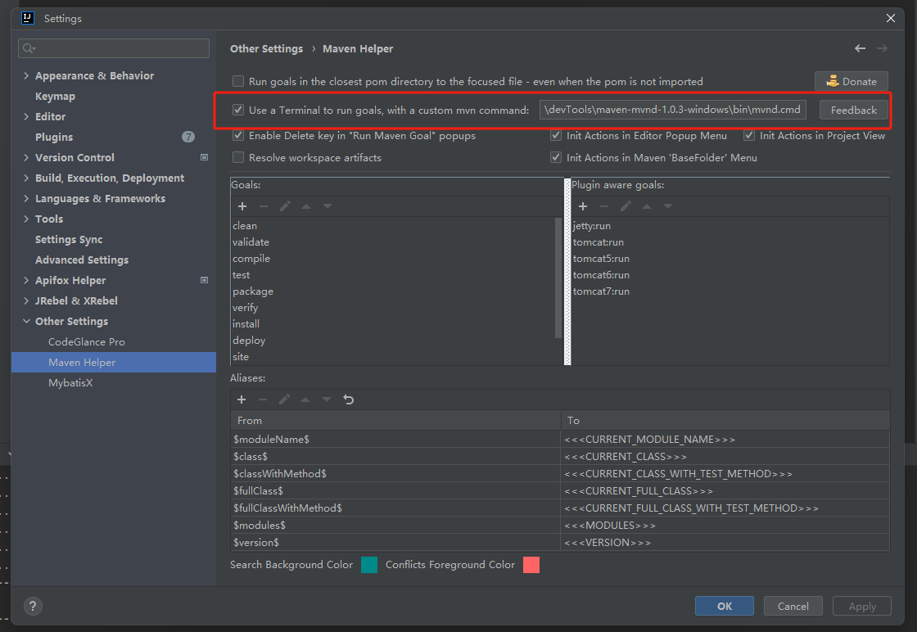
Task: Focus the settings search box
Action: click(114, 48)
